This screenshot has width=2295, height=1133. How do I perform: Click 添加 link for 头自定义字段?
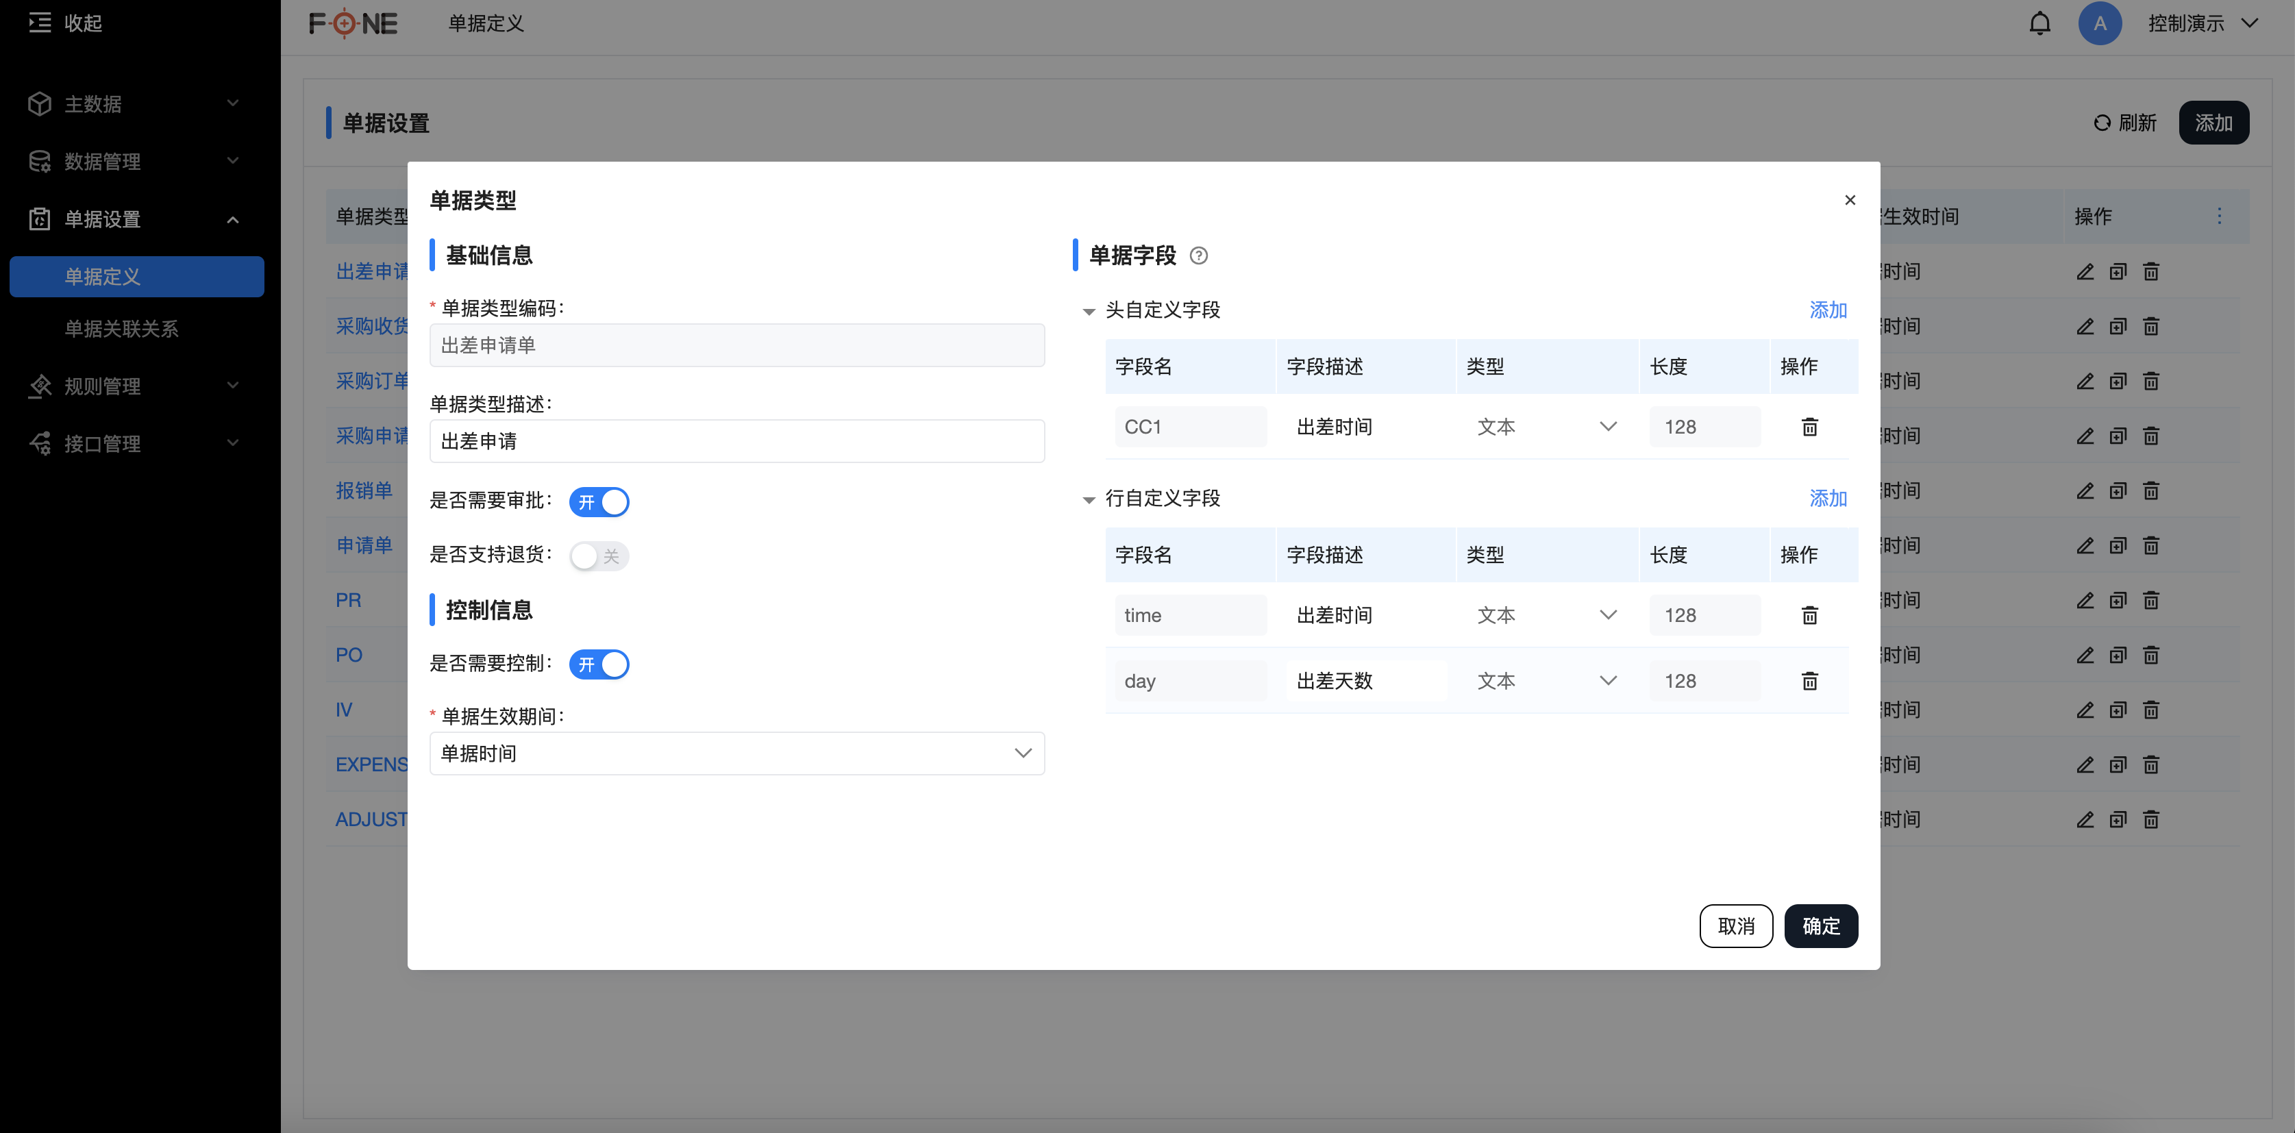click(1827, 311)
